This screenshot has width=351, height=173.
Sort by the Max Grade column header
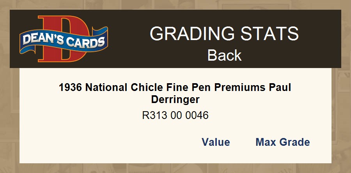click(282, 142)
